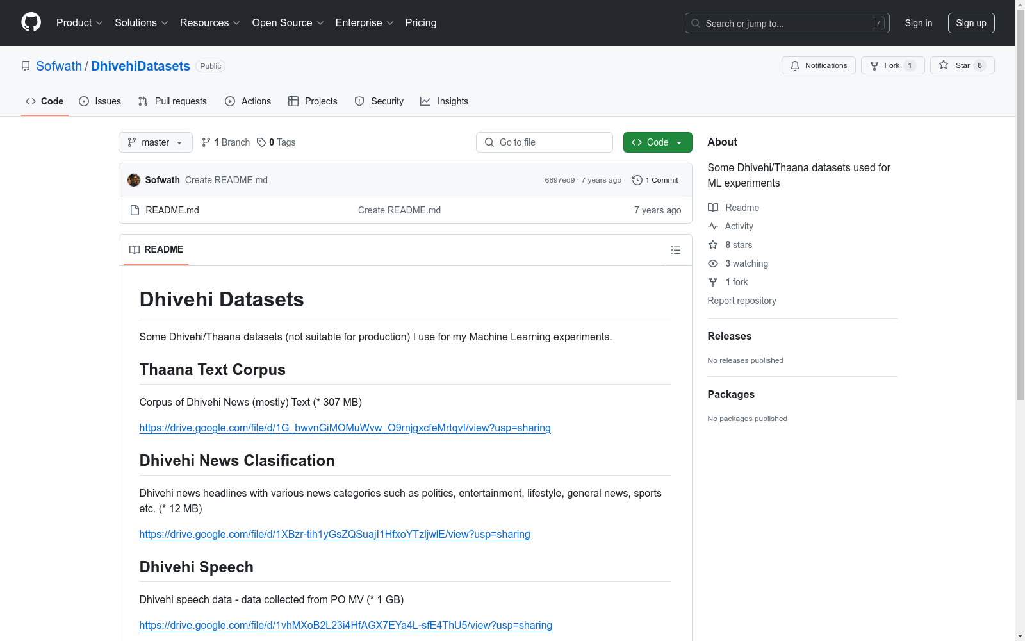Open the Pricing page link

click(421, 23)
